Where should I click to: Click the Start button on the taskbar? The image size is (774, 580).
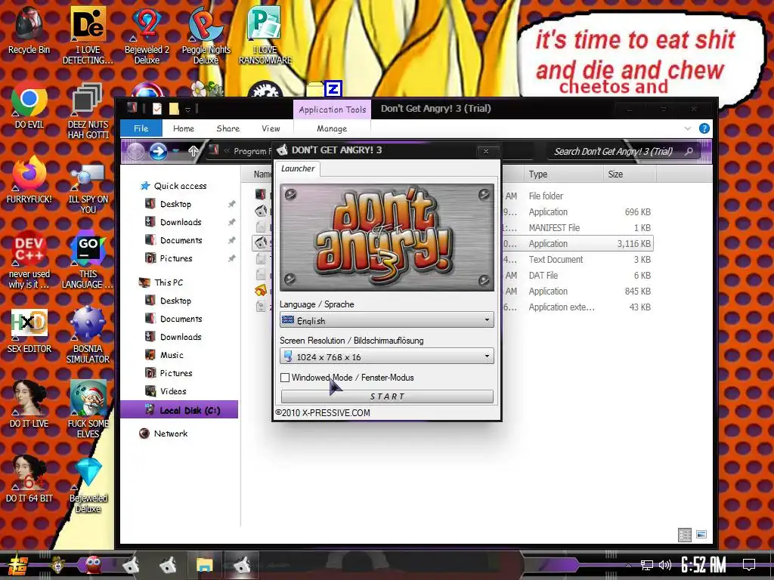coord(18,565)
